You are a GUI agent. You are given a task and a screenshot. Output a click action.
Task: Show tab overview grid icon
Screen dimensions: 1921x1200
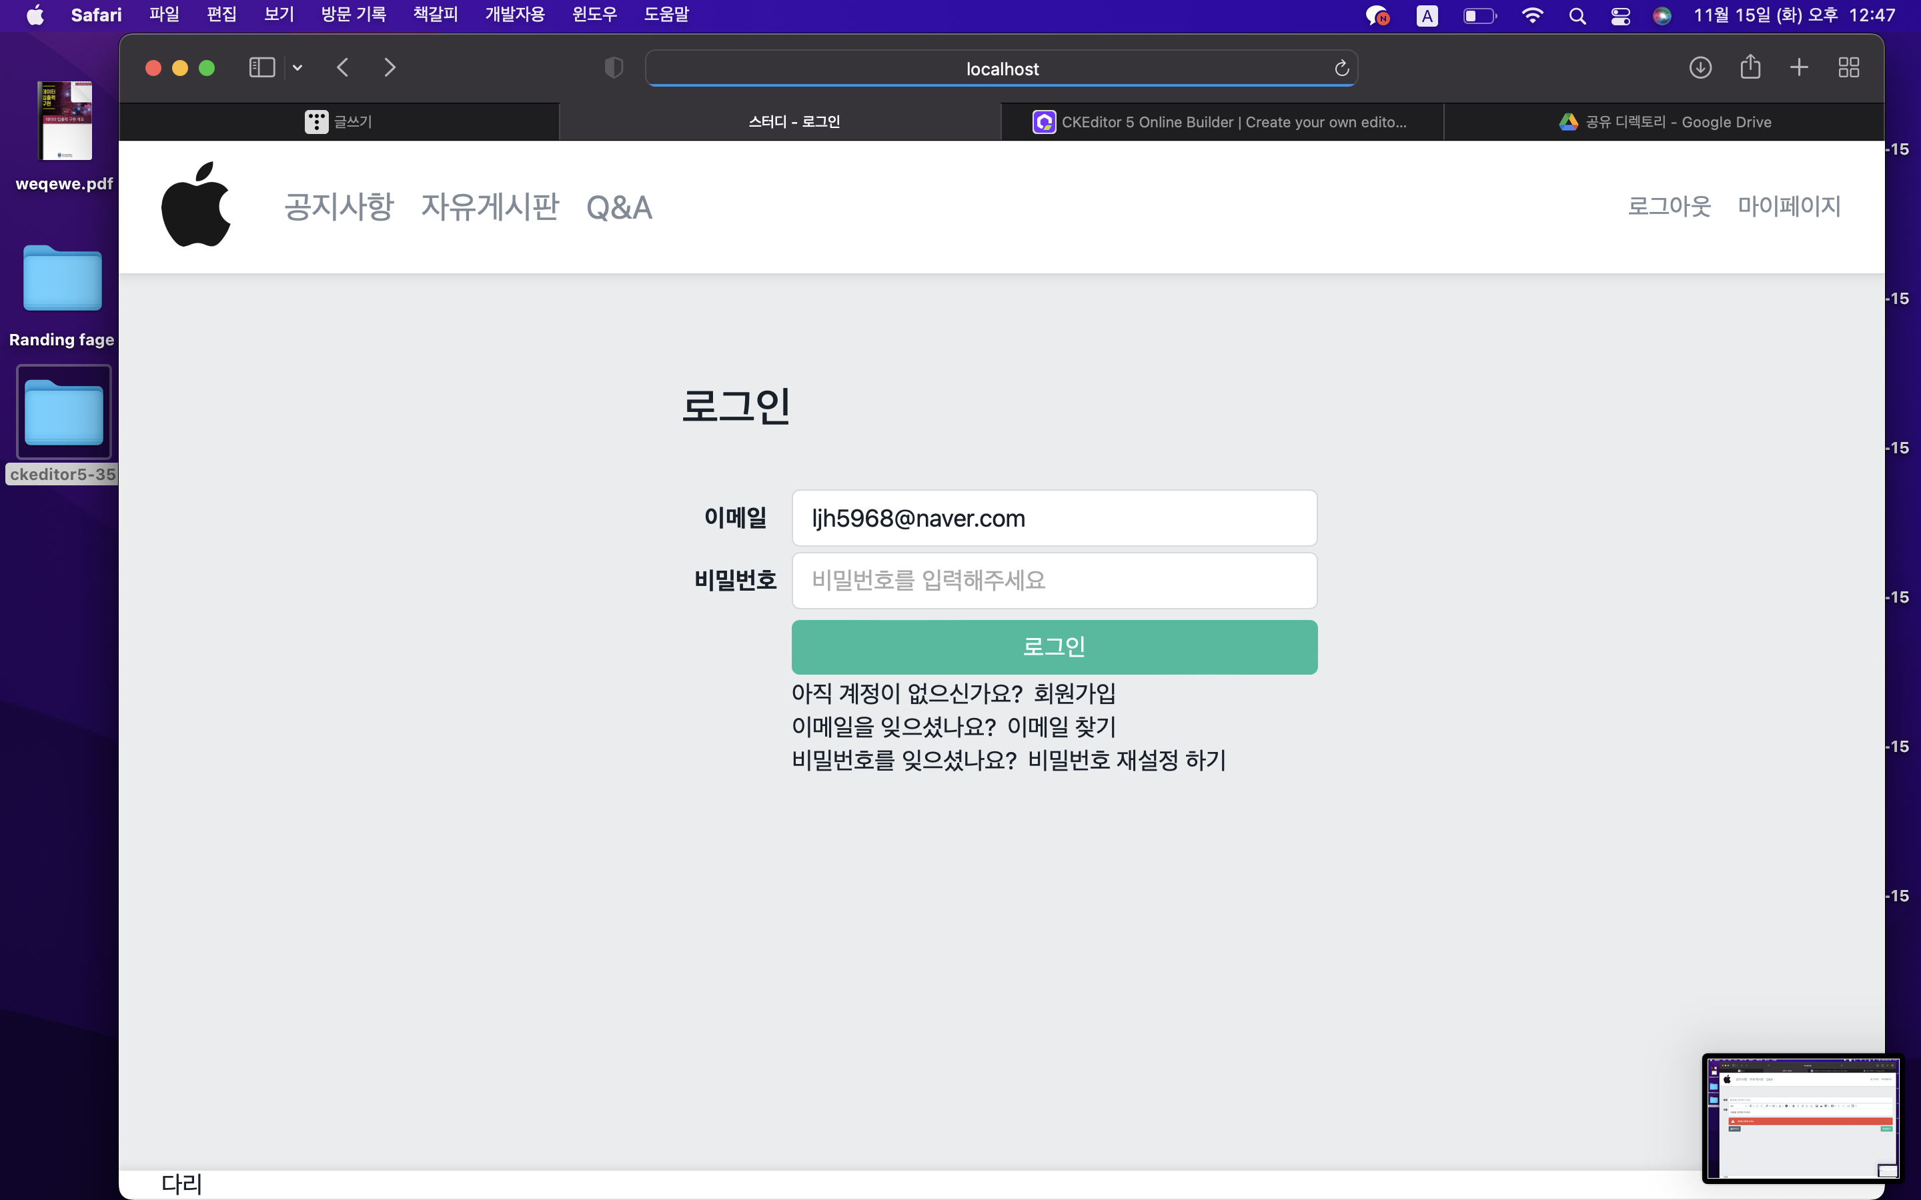tap(1849, 67)
